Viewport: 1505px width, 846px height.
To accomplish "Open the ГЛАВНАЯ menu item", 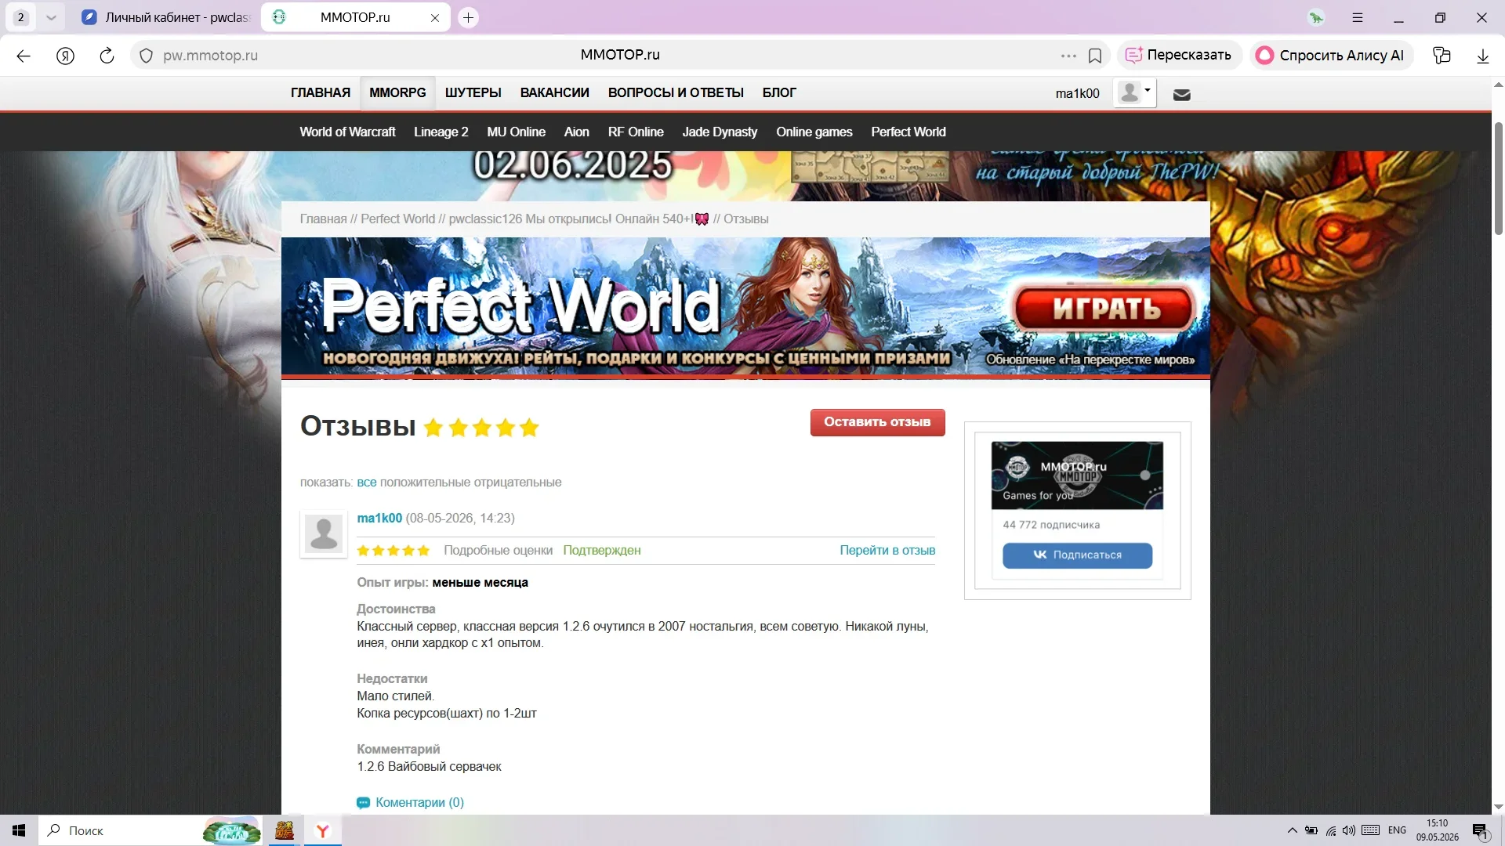I will (321, 92).
